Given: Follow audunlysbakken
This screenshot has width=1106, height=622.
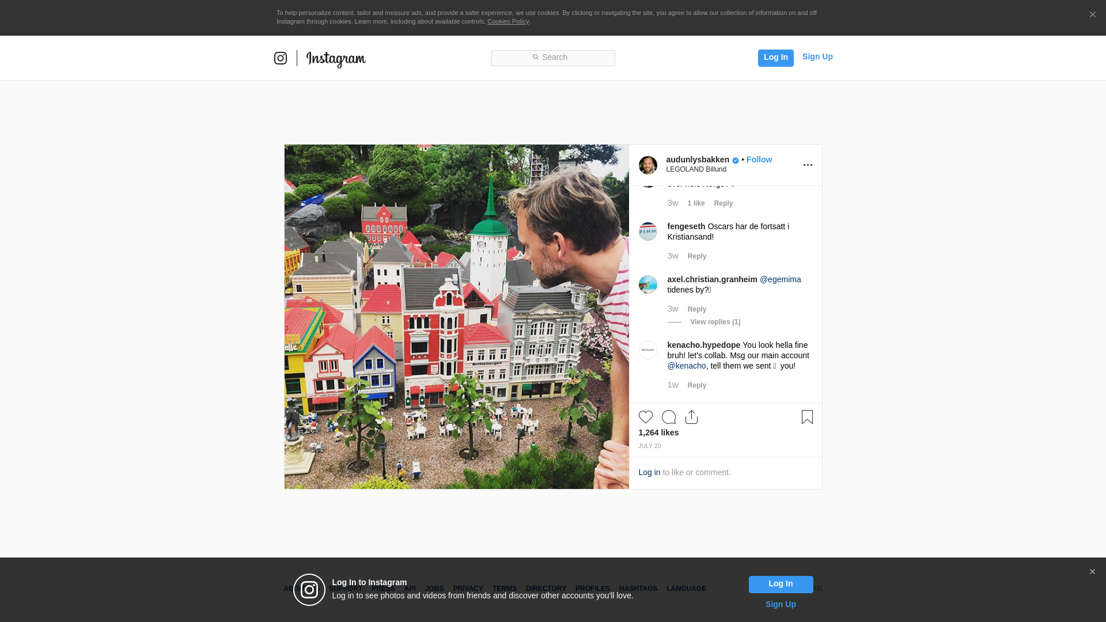Looking at the screenshot, I should 759,160.
